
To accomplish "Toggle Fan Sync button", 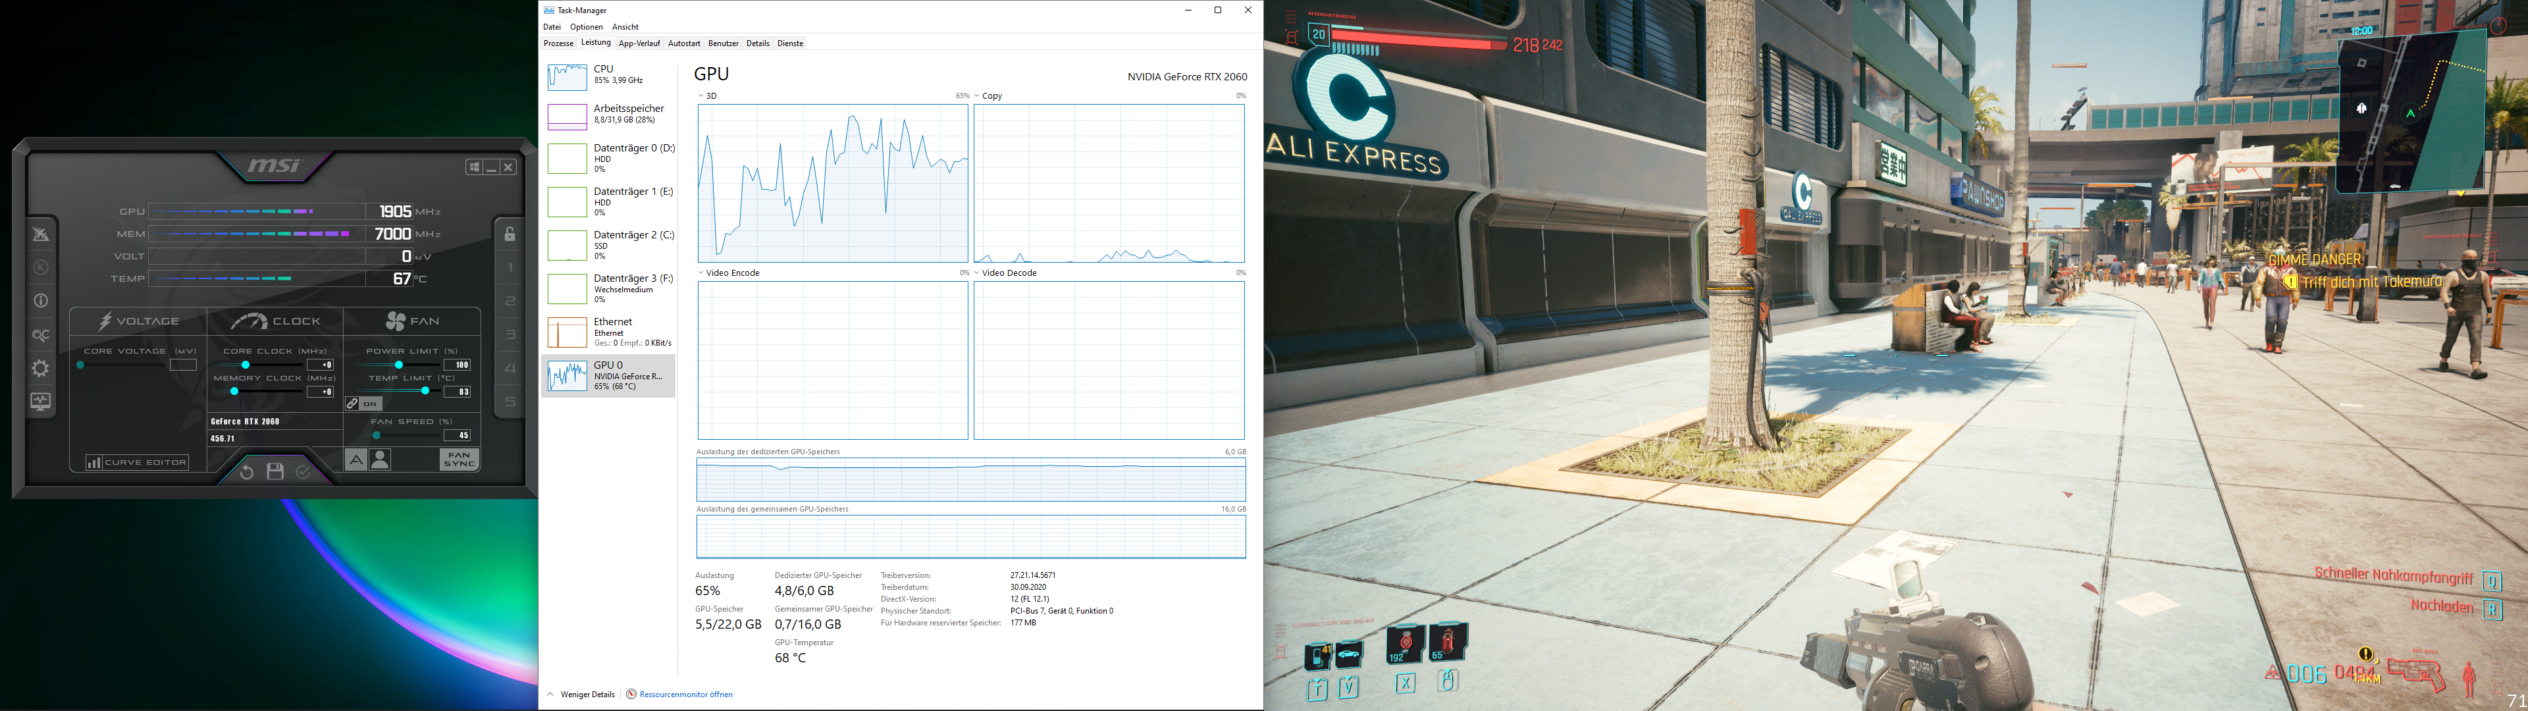I will click(x=460, y=460).
